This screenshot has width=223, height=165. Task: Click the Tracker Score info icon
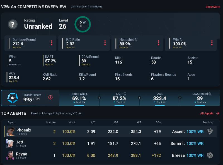pos(50,98)
